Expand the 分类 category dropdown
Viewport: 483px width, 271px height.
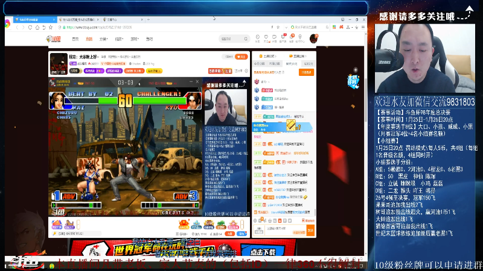103,39
